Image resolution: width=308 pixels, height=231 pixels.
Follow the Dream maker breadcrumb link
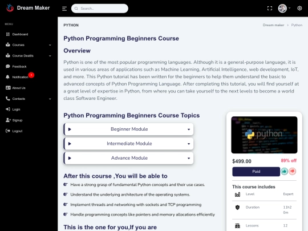point(273,25)
